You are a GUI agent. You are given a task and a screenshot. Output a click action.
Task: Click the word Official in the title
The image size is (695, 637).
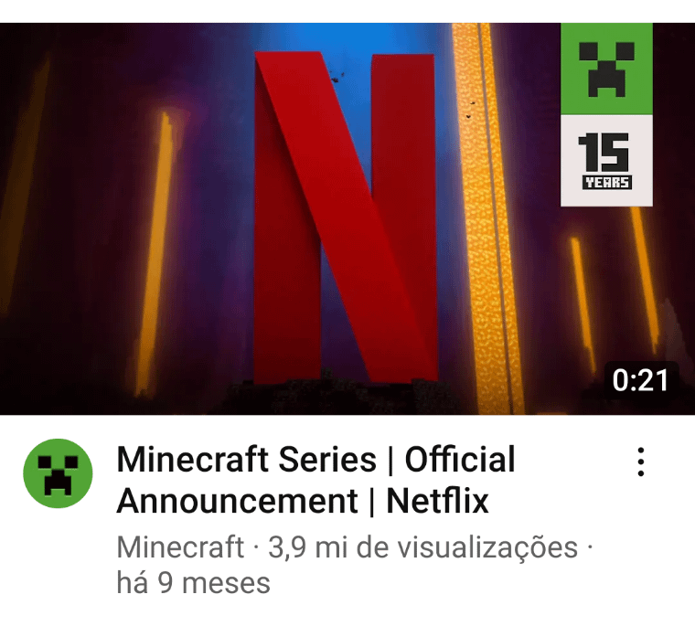click(460, 460)
